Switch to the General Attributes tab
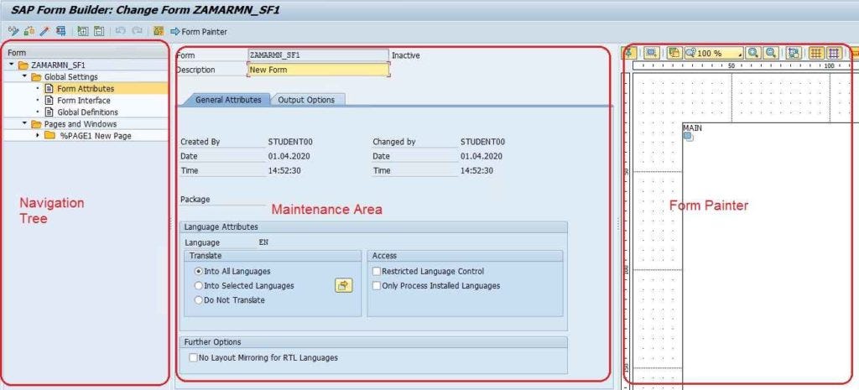 pos(228,100)
